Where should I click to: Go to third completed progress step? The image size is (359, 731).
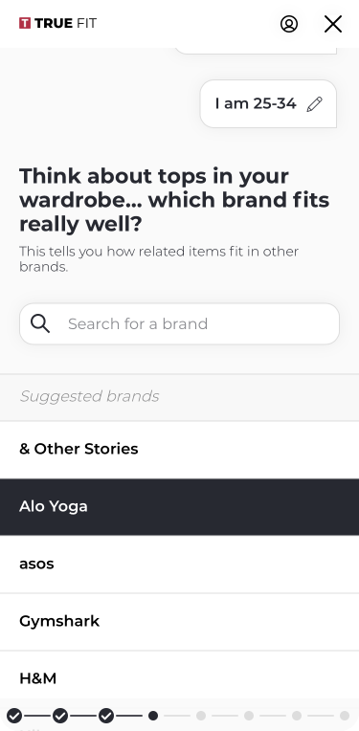pos(106,715)
